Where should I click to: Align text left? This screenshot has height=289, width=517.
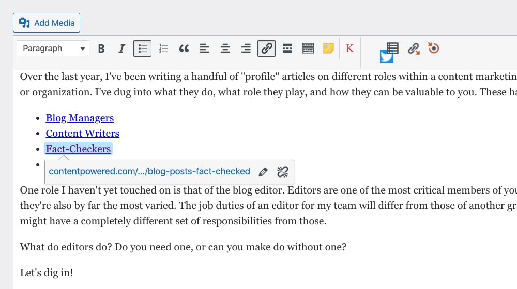[205, 49]
